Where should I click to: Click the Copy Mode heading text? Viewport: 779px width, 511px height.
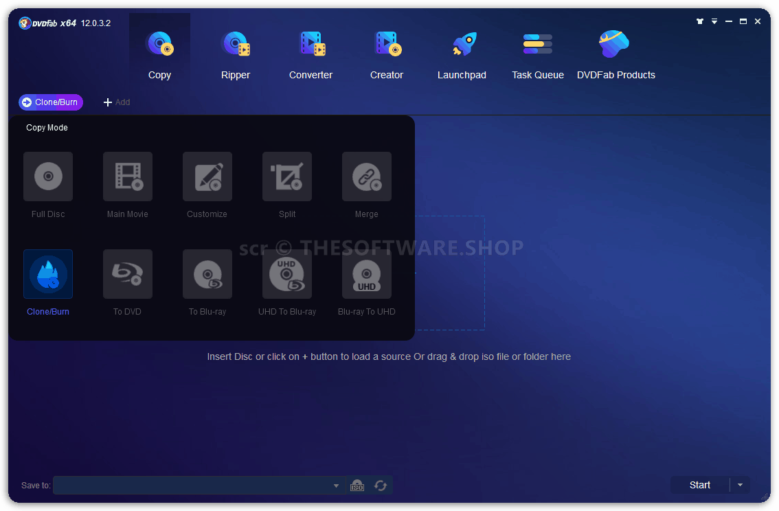pos(47,128)
